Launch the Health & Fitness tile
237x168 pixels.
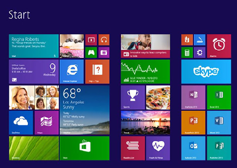[158, 148]
